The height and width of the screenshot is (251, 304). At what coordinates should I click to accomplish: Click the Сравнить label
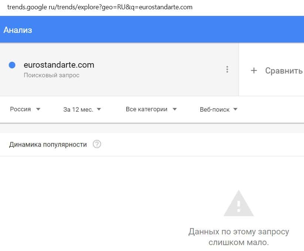(x=284, y=71)
